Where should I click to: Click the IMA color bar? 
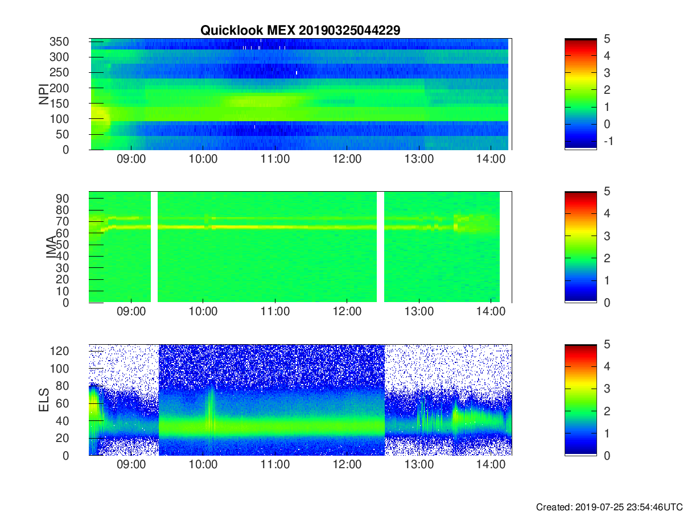581,247
